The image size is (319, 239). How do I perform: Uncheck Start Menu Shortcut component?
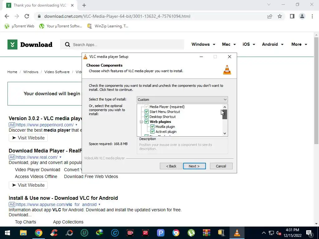[146, 112]
